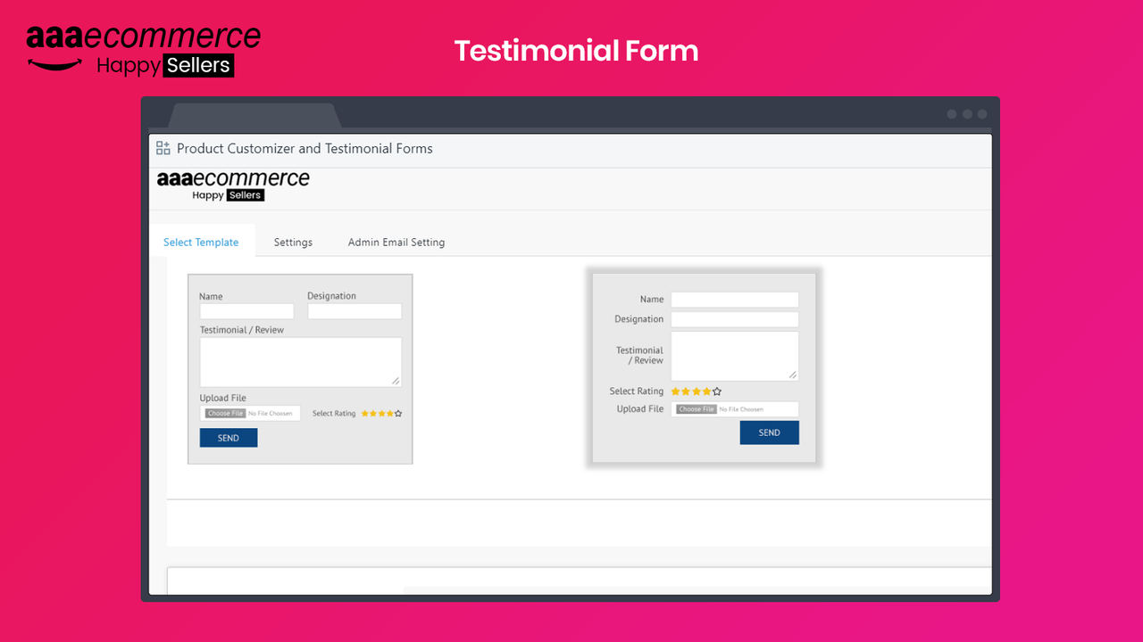This screenshot has width=1143, height=642.
Task: Click the Name field on the left template
Action: point(246,310)
